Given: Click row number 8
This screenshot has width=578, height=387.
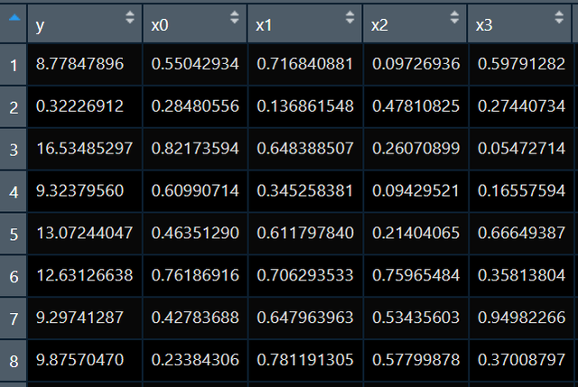Looking at the screenshot, I should (13, 361).
